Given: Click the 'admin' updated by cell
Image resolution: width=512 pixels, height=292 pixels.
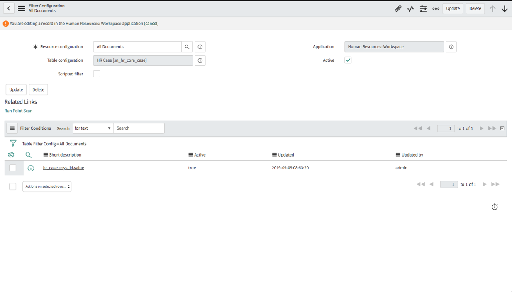Looking at the screenshot, I should tap(401, 168).
